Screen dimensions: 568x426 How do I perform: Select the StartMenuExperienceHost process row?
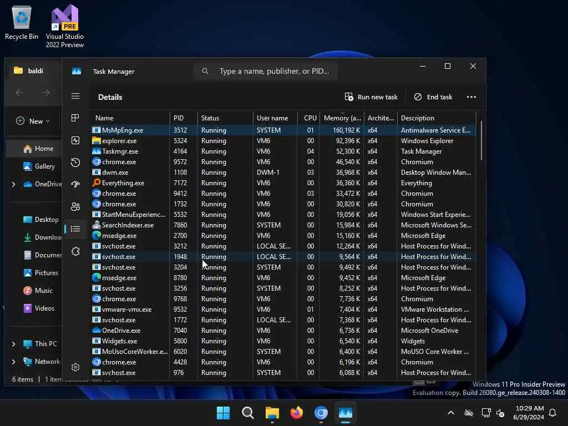pos(283,215)
